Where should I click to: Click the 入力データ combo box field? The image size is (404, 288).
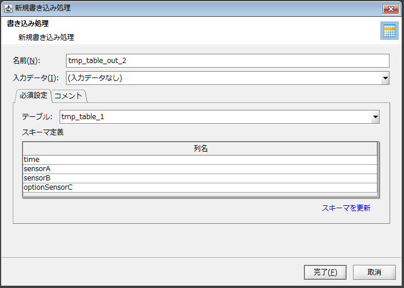coord(223,78)
